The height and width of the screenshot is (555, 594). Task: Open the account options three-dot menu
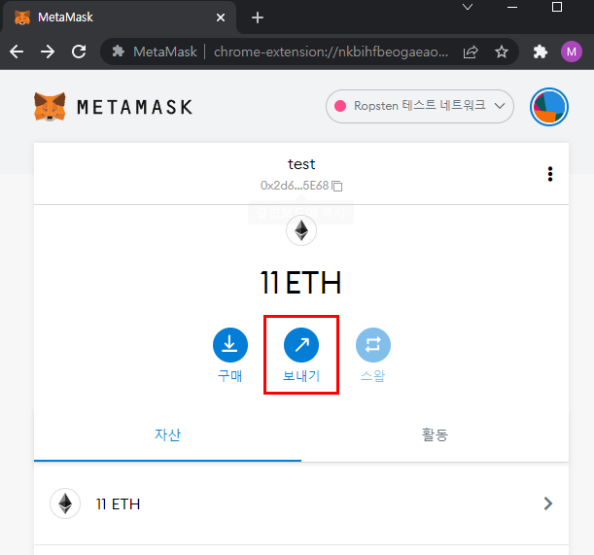pyautogui.click(x=550, y=174)
